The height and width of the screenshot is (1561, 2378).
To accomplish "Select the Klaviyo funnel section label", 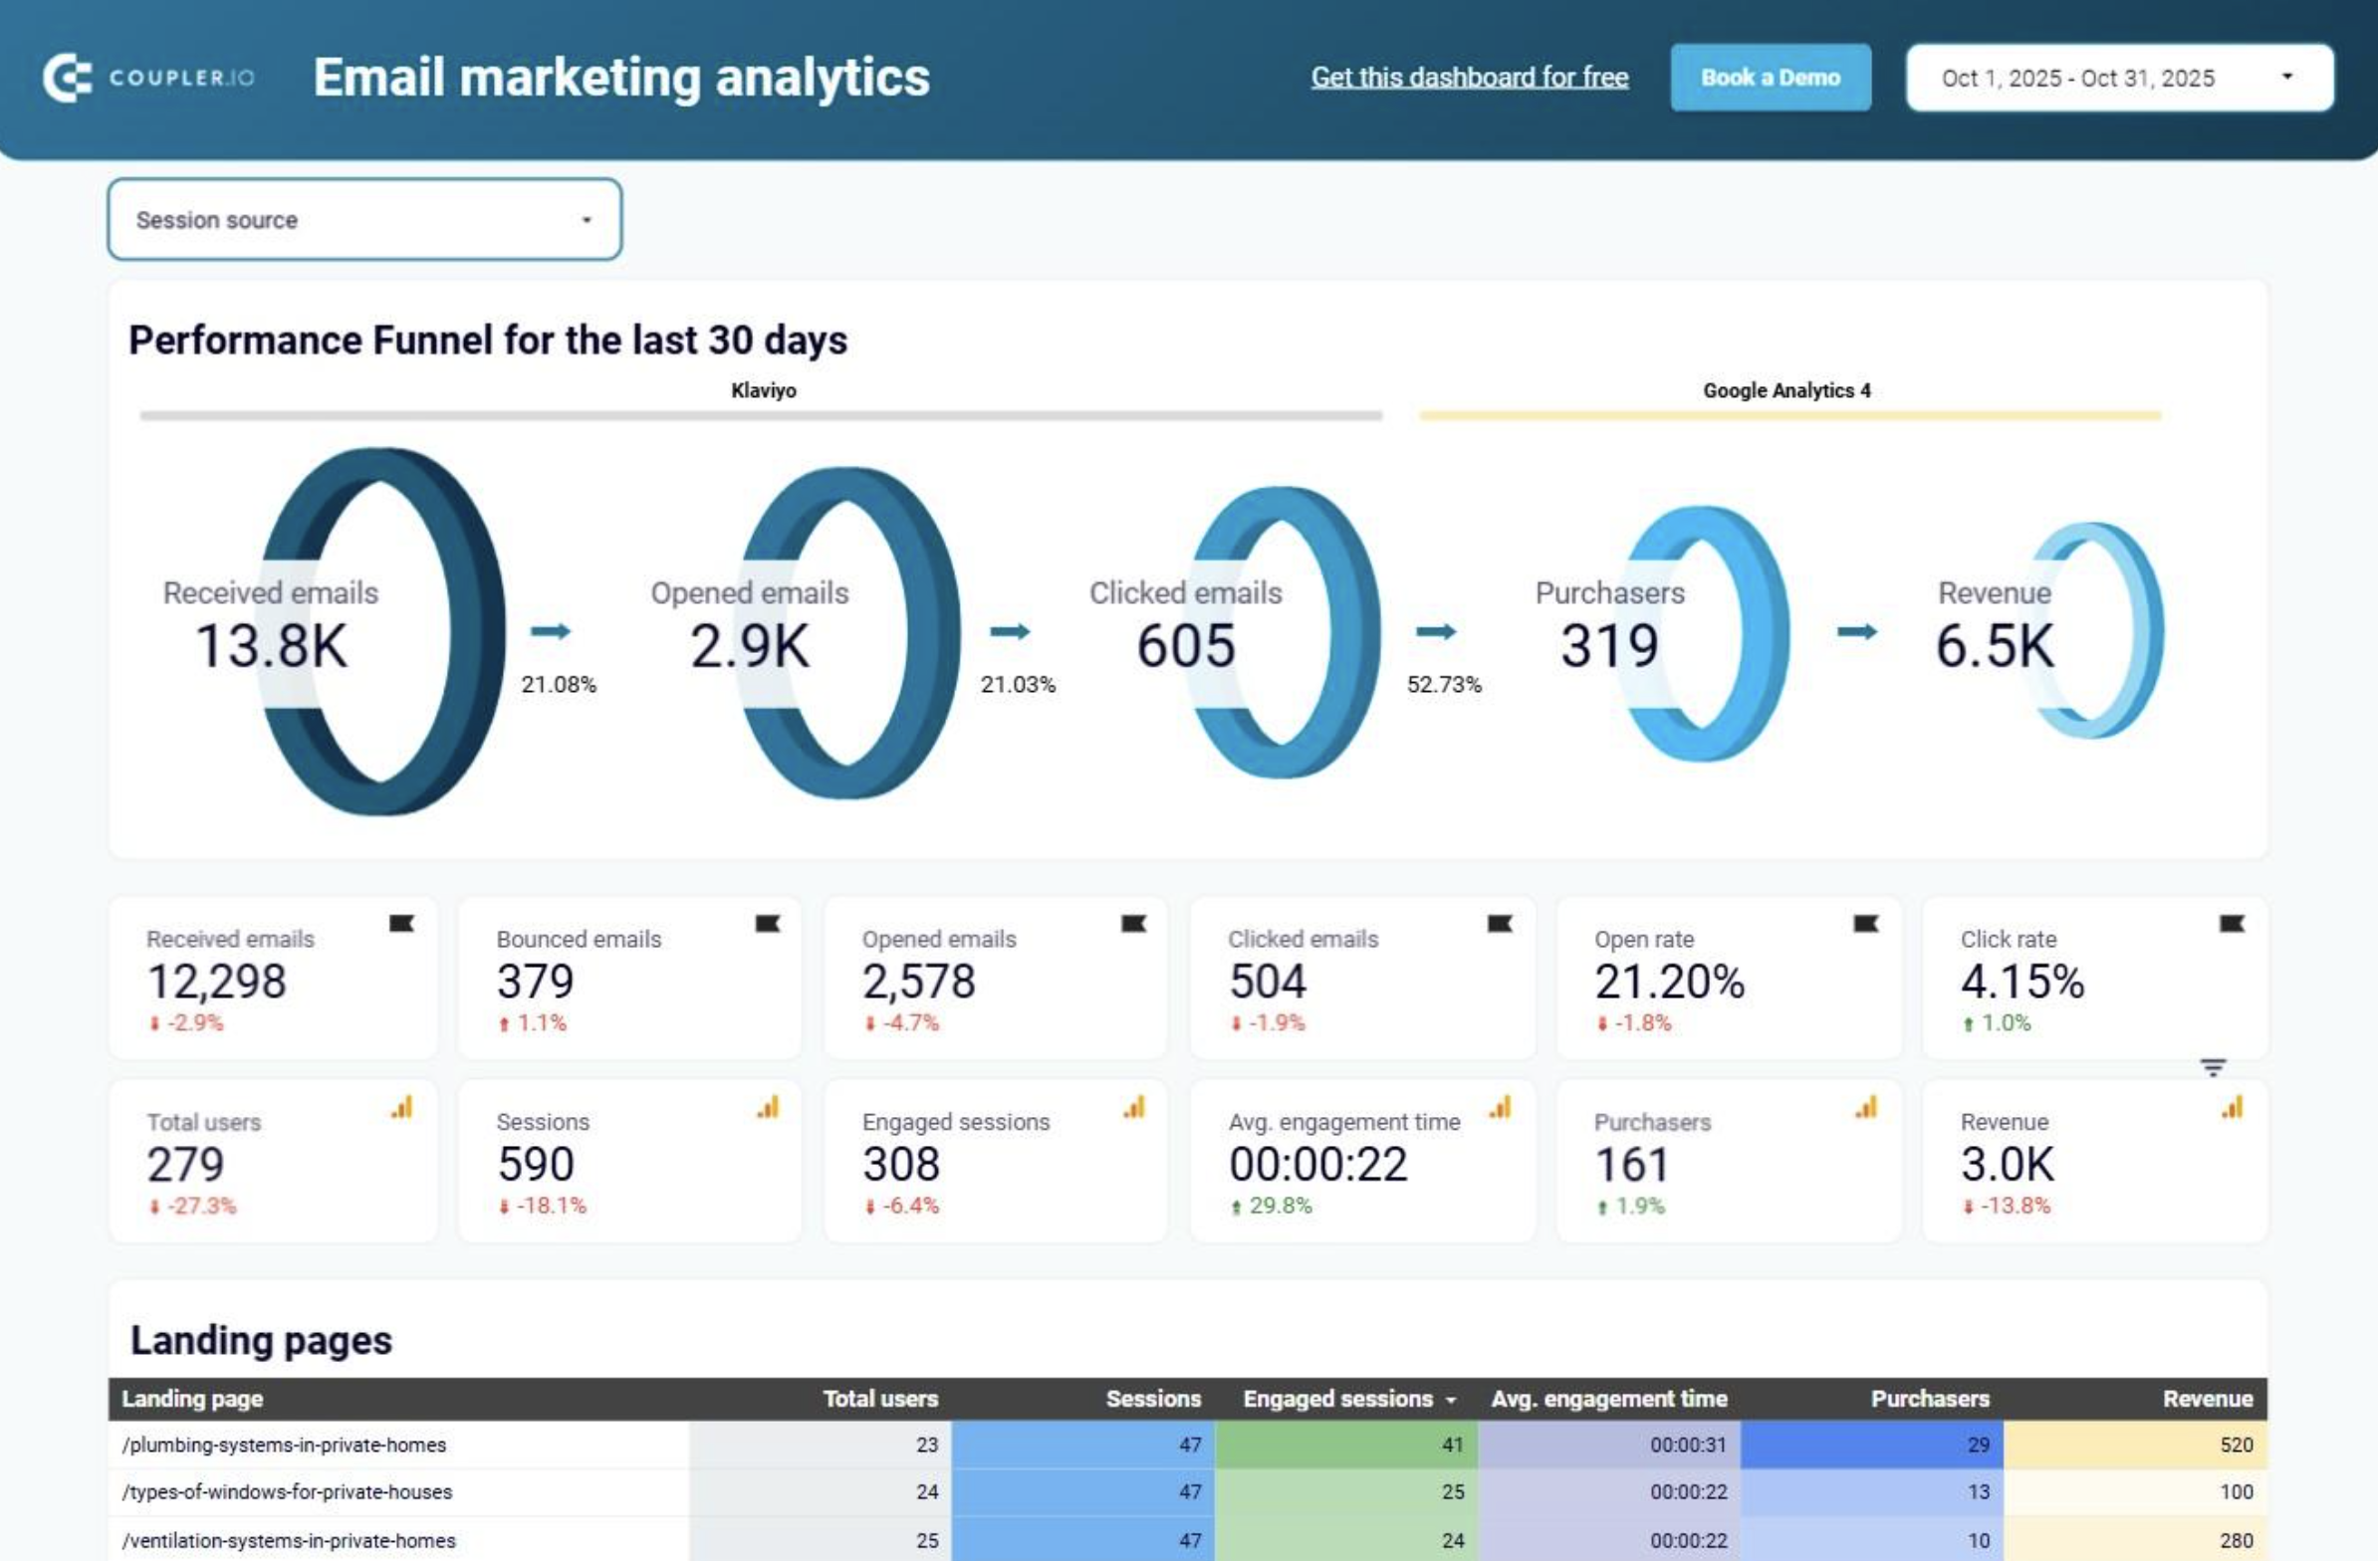I will [x=765, y=390].
